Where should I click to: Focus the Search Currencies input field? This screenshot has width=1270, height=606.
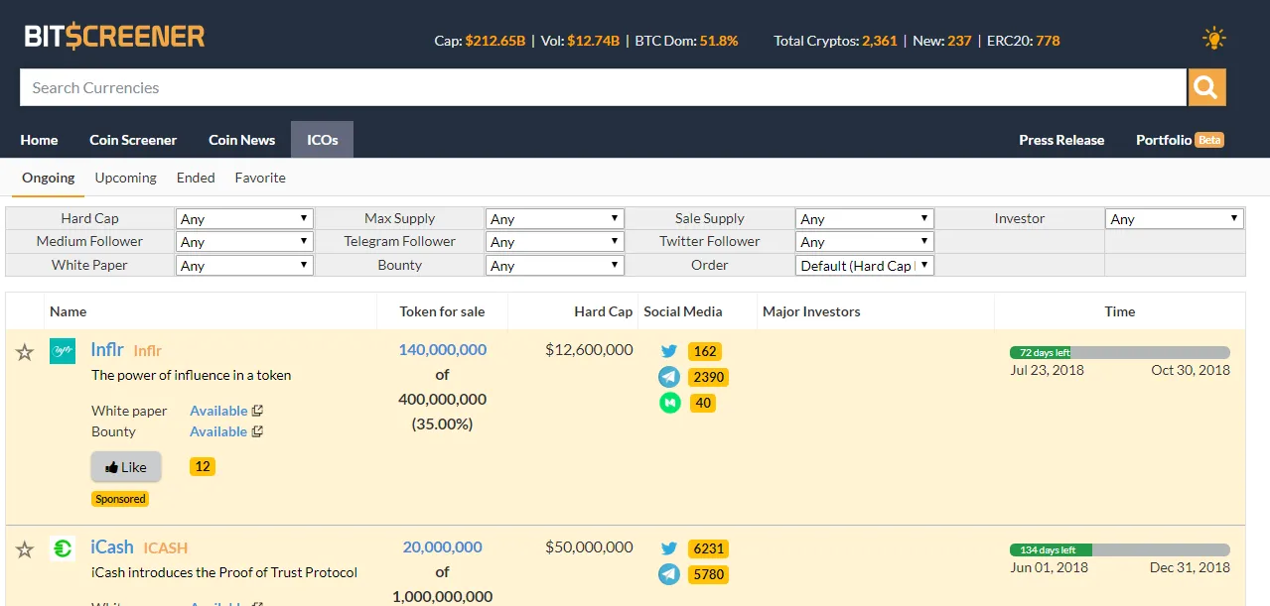point(604,87)
